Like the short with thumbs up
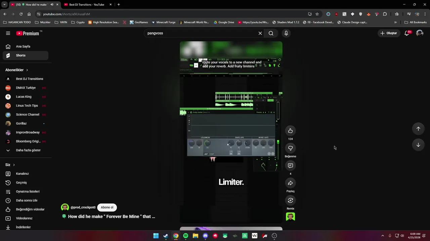The width and height of the screenshot is (430, 241). 290,131
